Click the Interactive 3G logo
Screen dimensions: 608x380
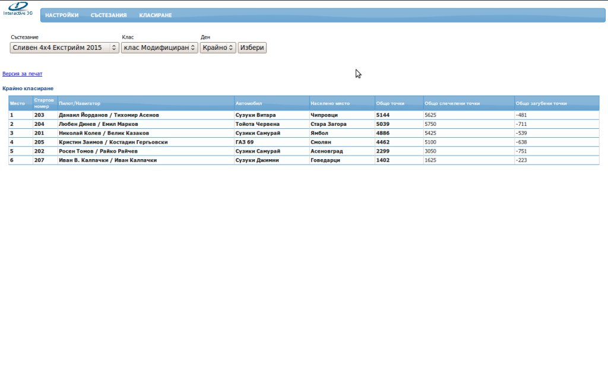(x=18, y=9)
